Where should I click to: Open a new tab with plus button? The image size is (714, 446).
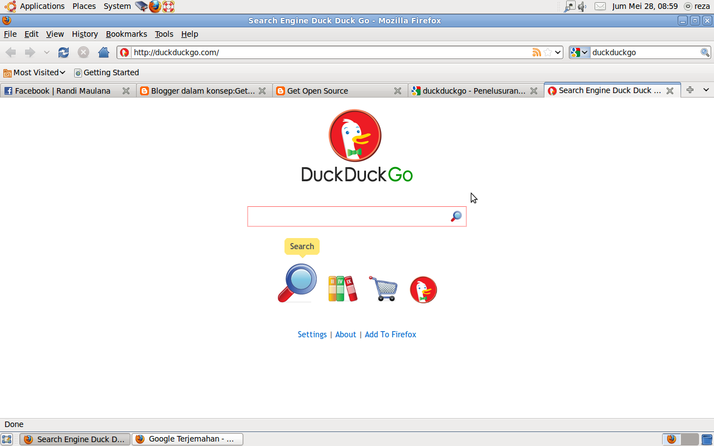tap(690, 90)
